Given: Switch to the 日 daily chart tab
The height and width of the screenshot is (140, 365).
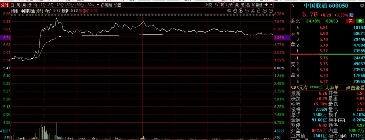Looking at the screenshot, I should [12, 5].
